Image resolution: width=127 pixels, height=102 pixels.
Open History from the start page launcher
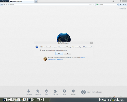click(x=46, y=92)
